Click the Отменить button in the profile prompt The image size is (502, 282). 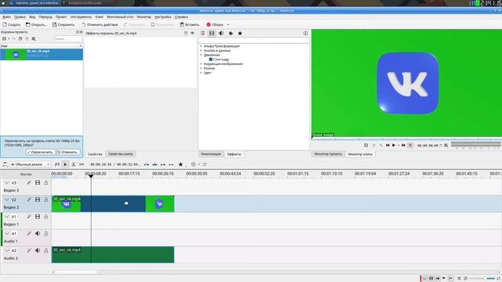tap(67, 152)
